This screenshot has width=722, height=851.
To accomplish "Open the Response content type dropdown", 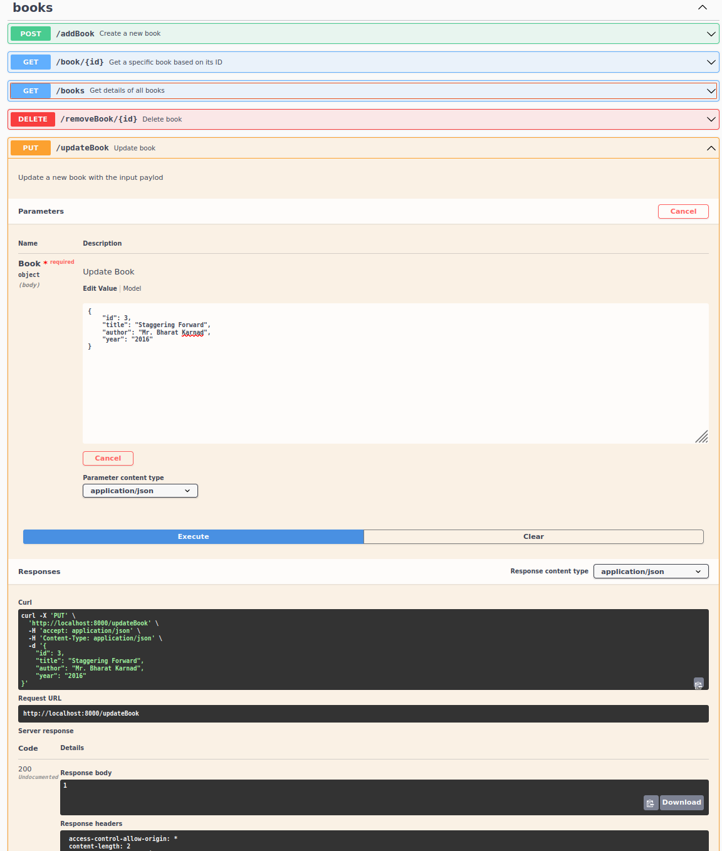I will click(x=651, y=571).
